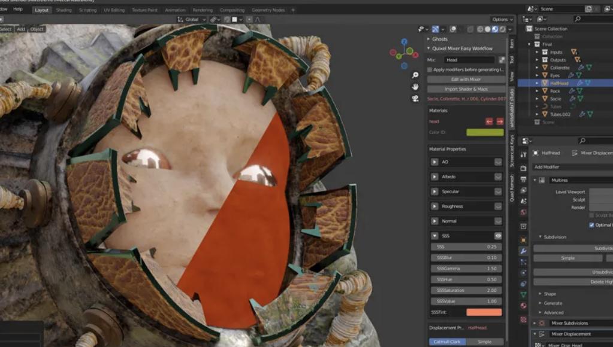Viewport: 613px width, 347px height.
Task: Click the Edit with Mixer button
Action: tap(466, 79)
